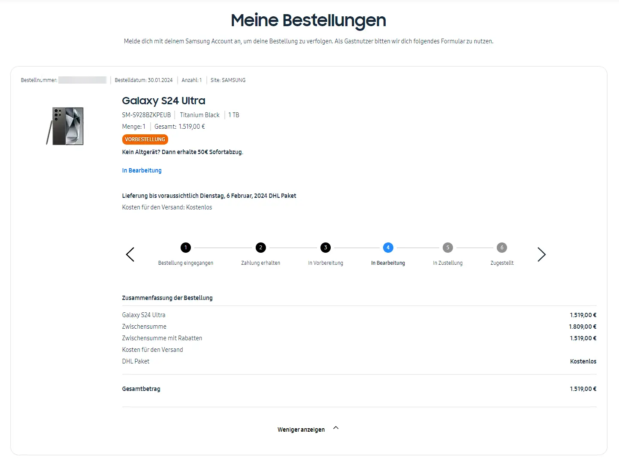Click the Gesamtbetrag label
Screen dimensions: 619x463
pos(141,389)
